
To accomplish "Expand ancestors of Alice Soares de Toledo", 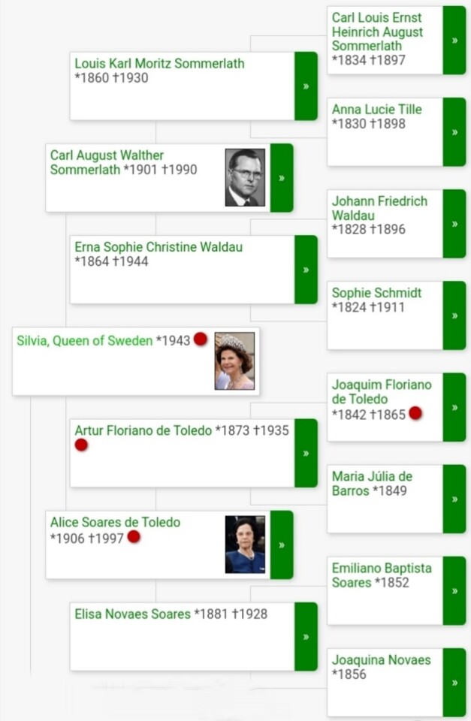I will [282, 545].
